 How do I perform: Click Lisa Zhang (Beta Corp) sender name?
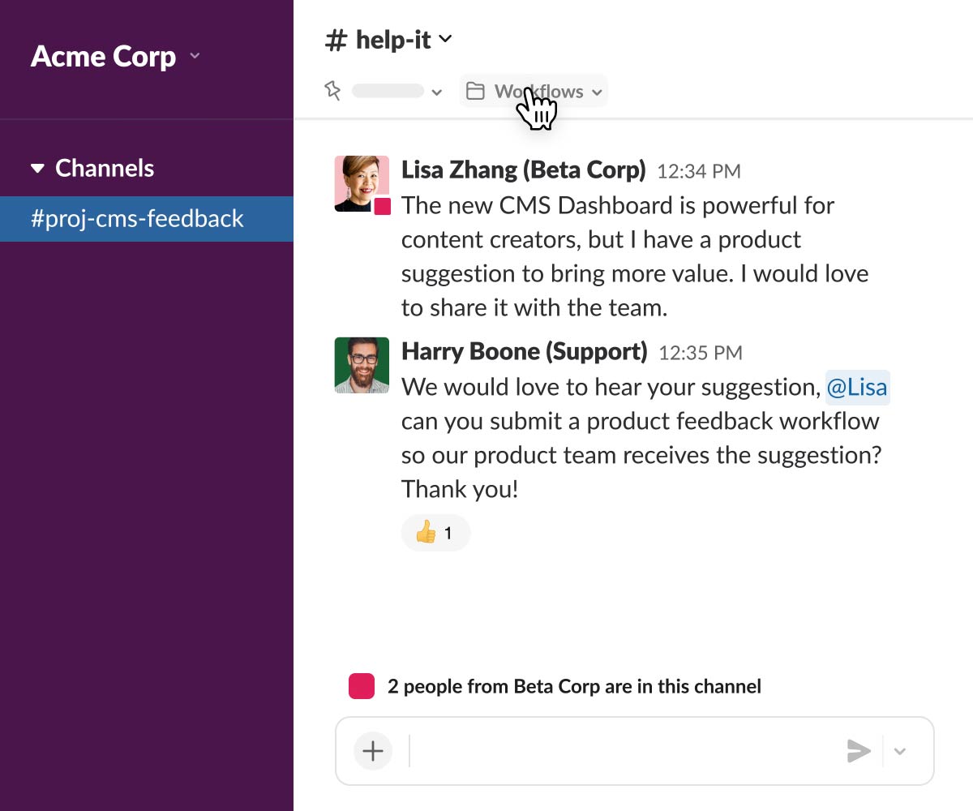coord(523,170)
